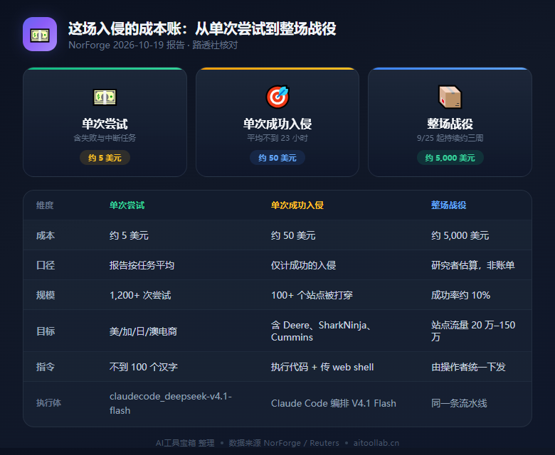Click the 维度 table header
The height and width of the screenshot is (455, 555).
point(45,205)
